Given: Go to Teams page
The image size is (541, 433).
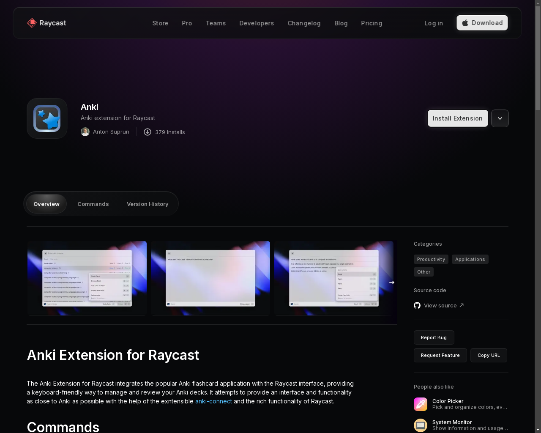Looking at the screenshot, I should tap(216, 23).
